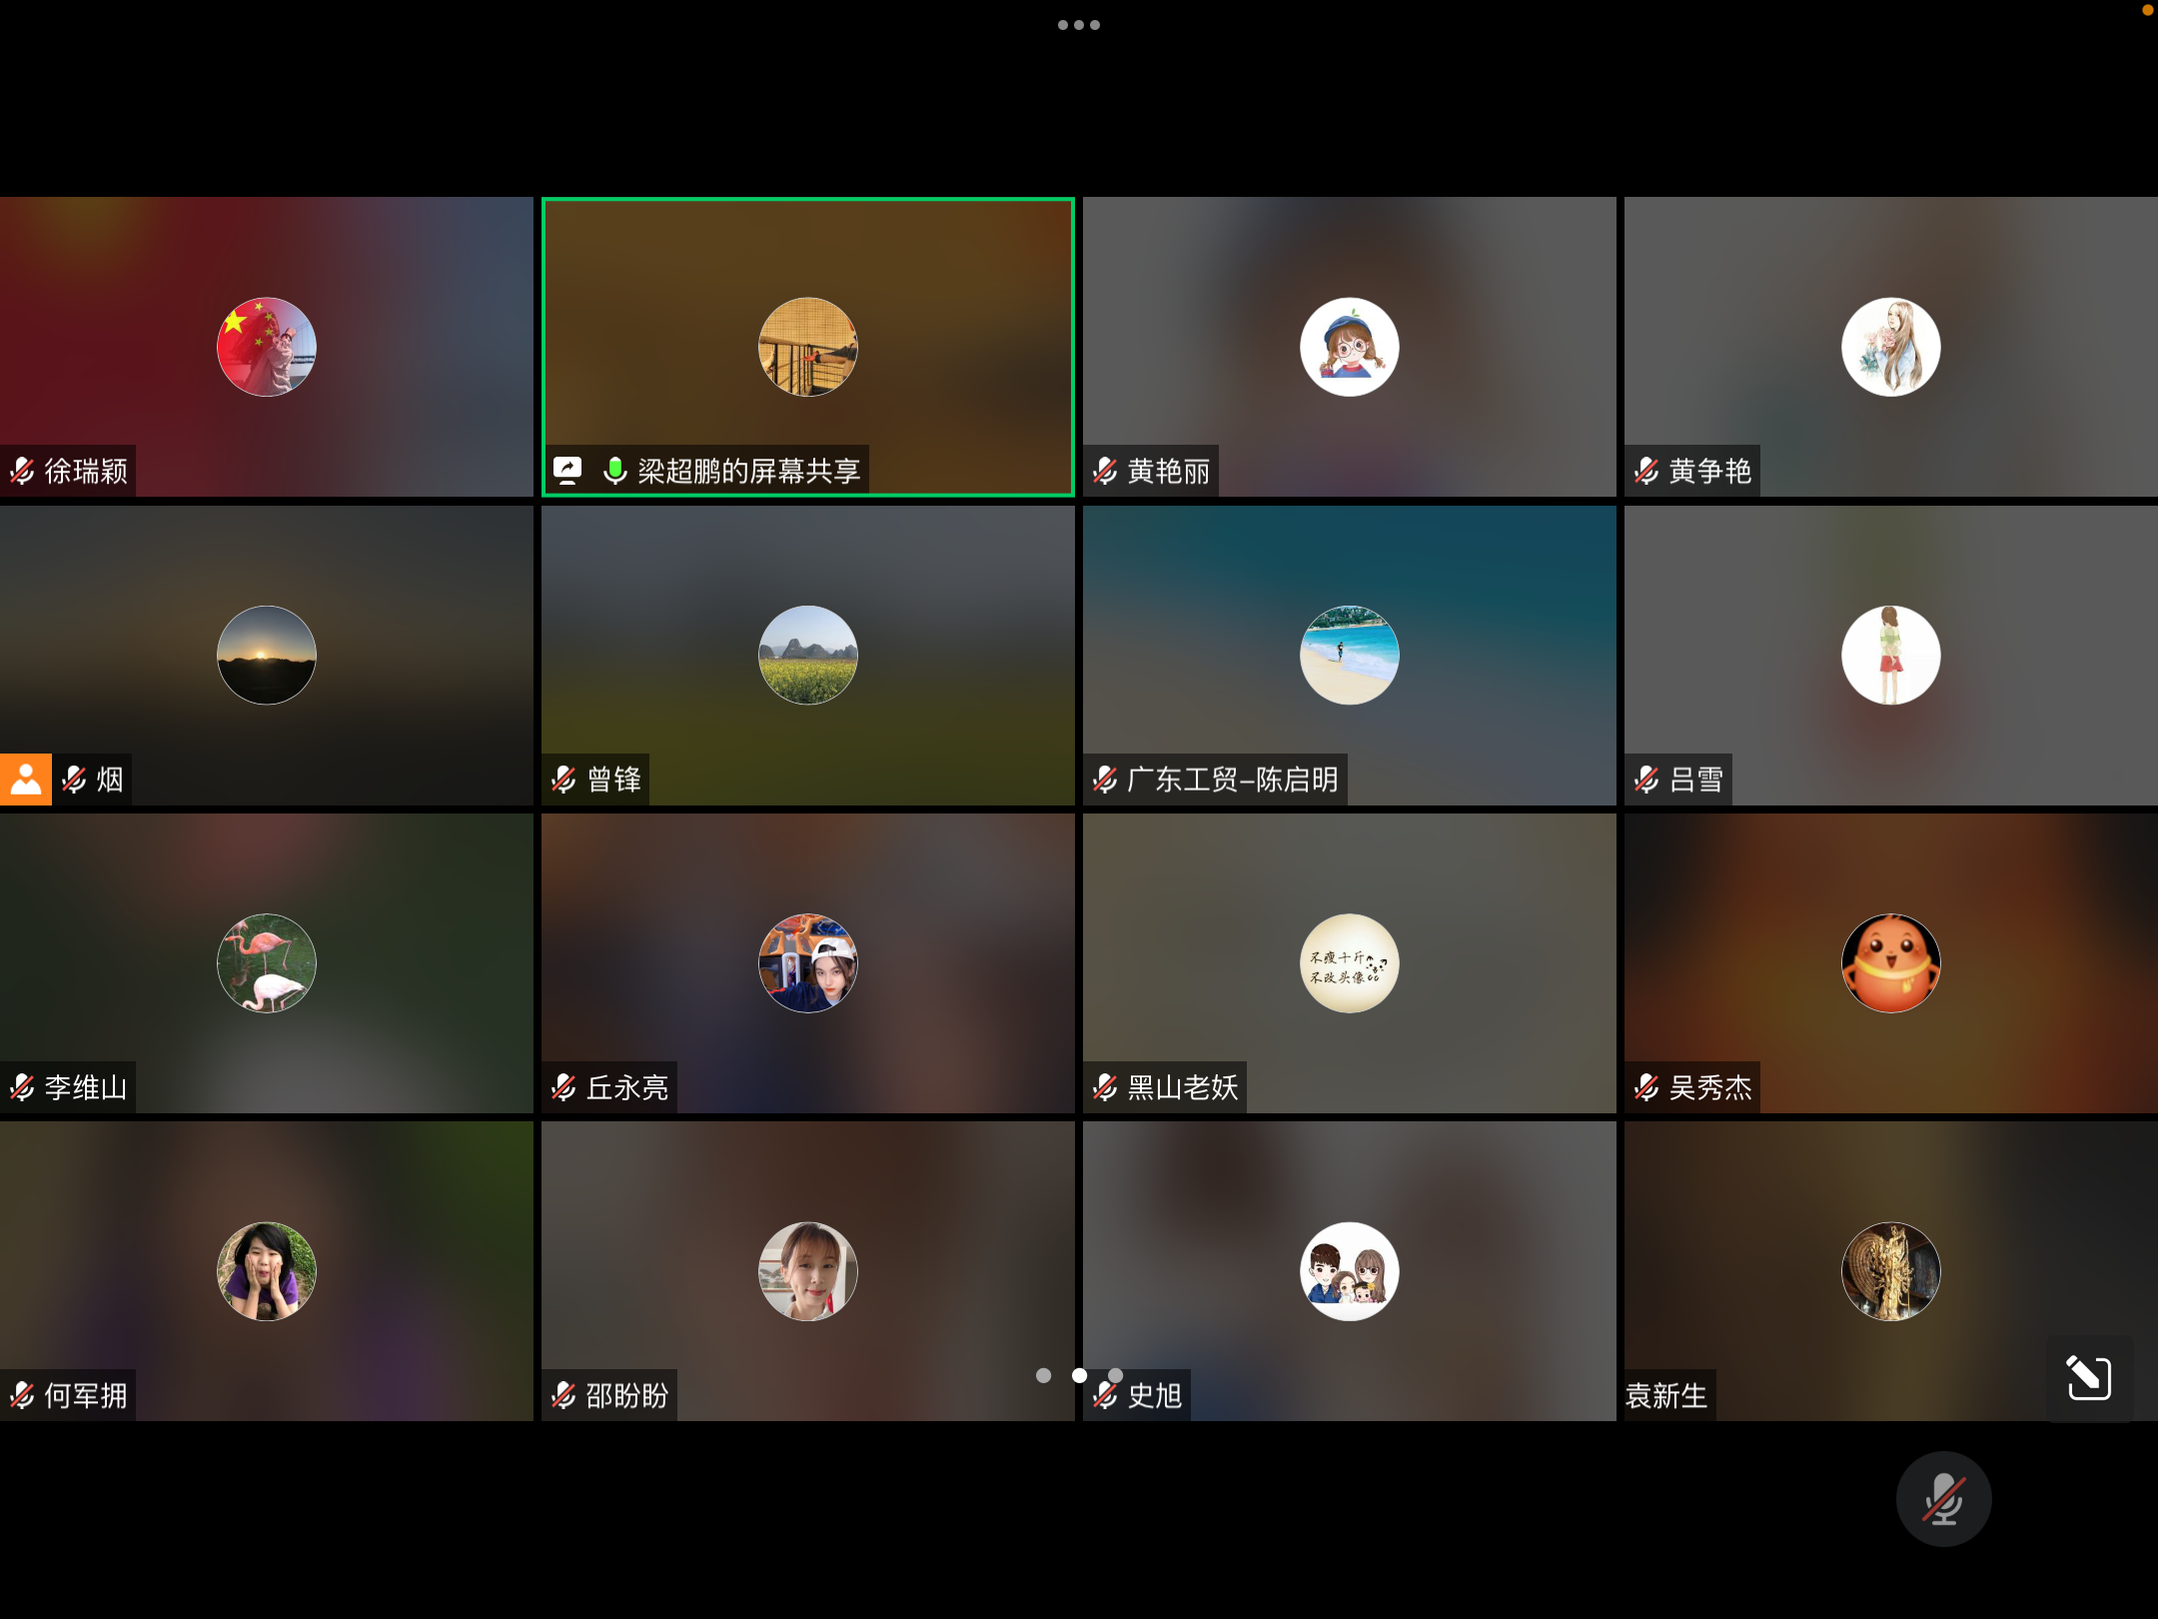Click the muted mic icon beside 徐瑞颖
Image resolution: width=2158 pixels, height=1619 pixels.
(22, 471)
